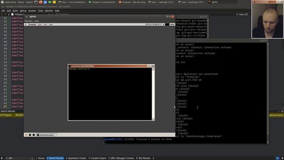This screenshot has height=160, width=284.
Task: Maximize the Search Results output pane
Action: point(279,111)
